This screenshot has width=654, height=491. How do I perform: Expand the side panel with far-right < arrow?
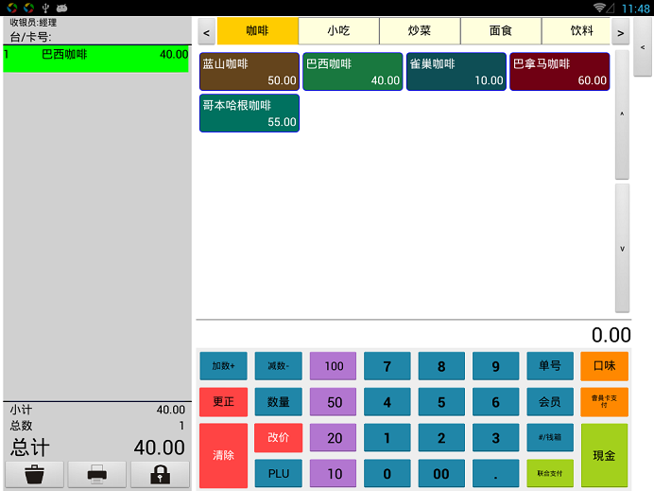click(x=644, y=46)
